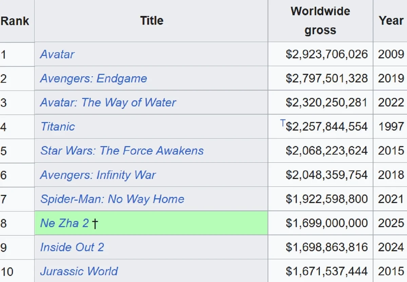Click the Worldwide gross column header

[x=320, y=21]
